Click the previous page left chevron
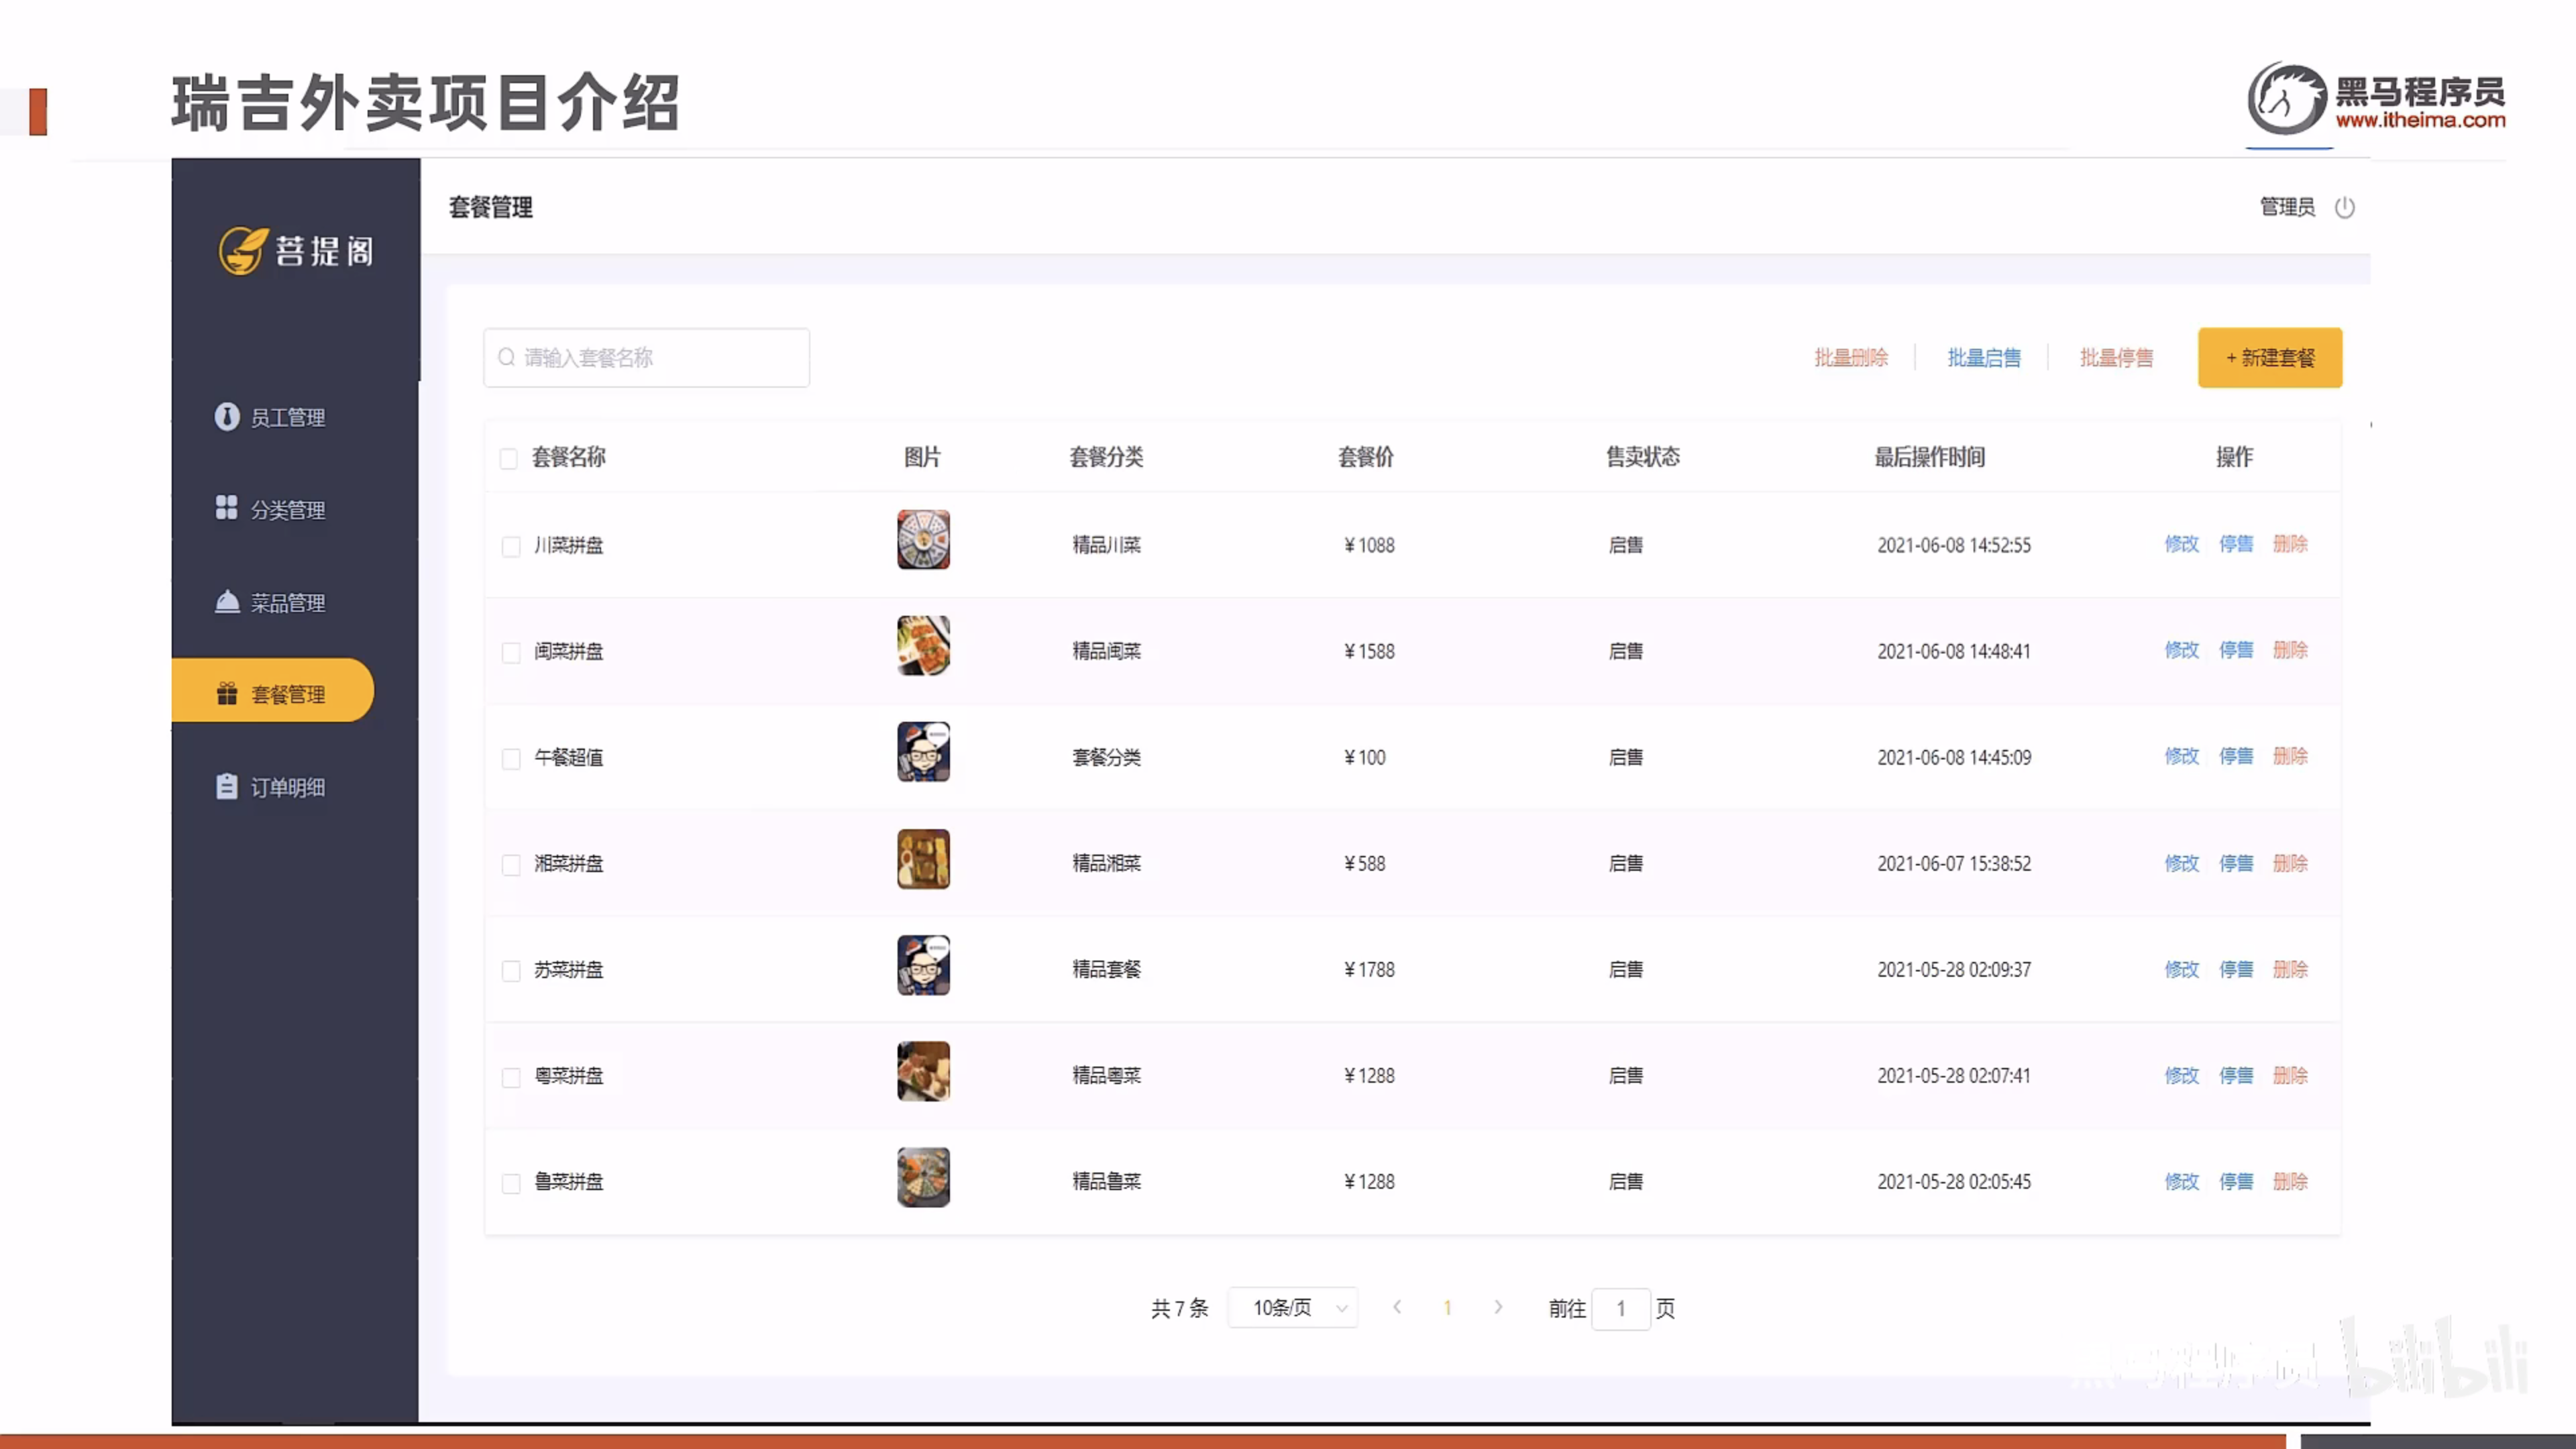The height and width of the screenshot is (1449, 2576). [1397, 1307]
